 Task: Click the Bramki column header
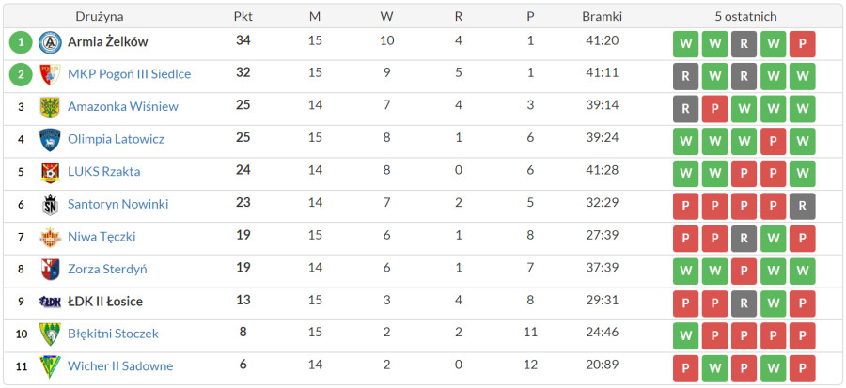pos(603,17)
